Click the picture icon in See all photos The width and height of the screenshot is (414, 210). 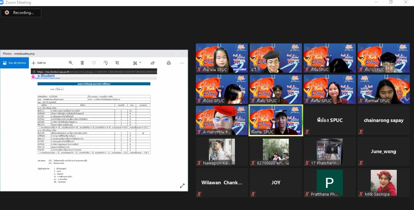[5, 63]
